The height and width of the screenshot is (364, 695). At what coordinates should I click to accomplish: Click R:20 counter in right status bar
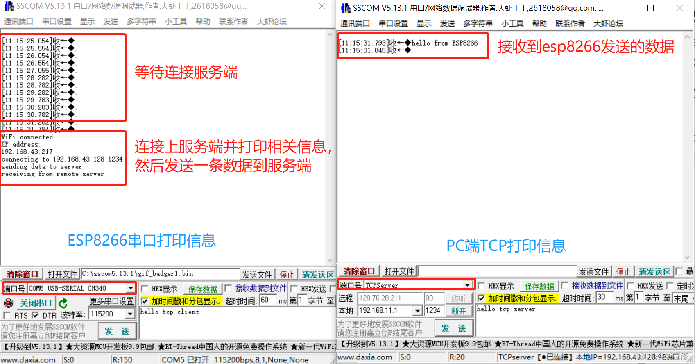click(457, 357)
